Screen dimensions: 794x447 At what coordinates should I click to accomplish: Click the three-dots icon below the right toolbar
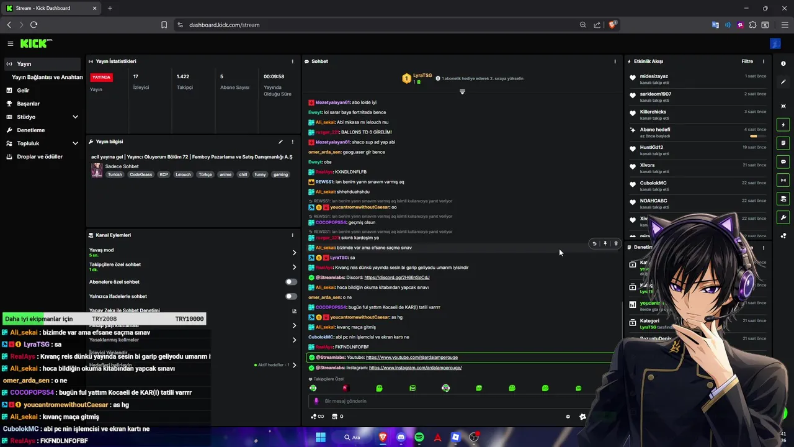pyautogui.click(x=783, y=235)
